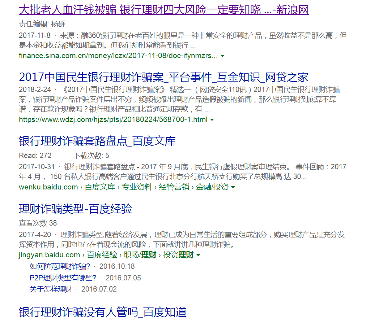Open the 大批老人血汗钱被骗 新浪网 result
This screenshot has width=383, height=323.
tap(164, 10)
